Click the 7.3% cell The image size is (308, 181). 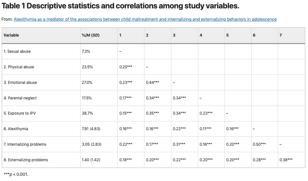click(86, 51)
